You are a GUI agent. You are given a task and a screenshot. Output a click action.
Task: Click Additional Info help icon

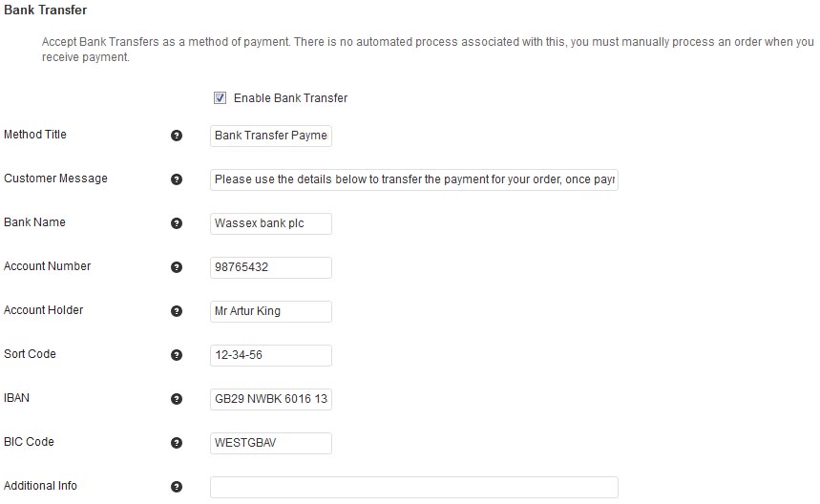[176, 487]
